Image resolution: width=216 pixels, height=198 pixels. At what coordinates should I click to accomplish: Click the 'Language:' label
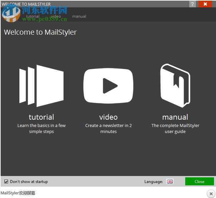153,182
